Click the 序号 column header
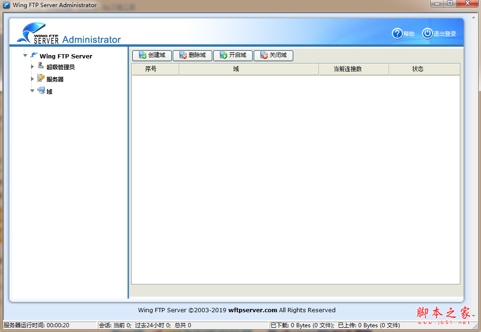The height and width of the screenshot is (332, 481). [x=155, y=69]
